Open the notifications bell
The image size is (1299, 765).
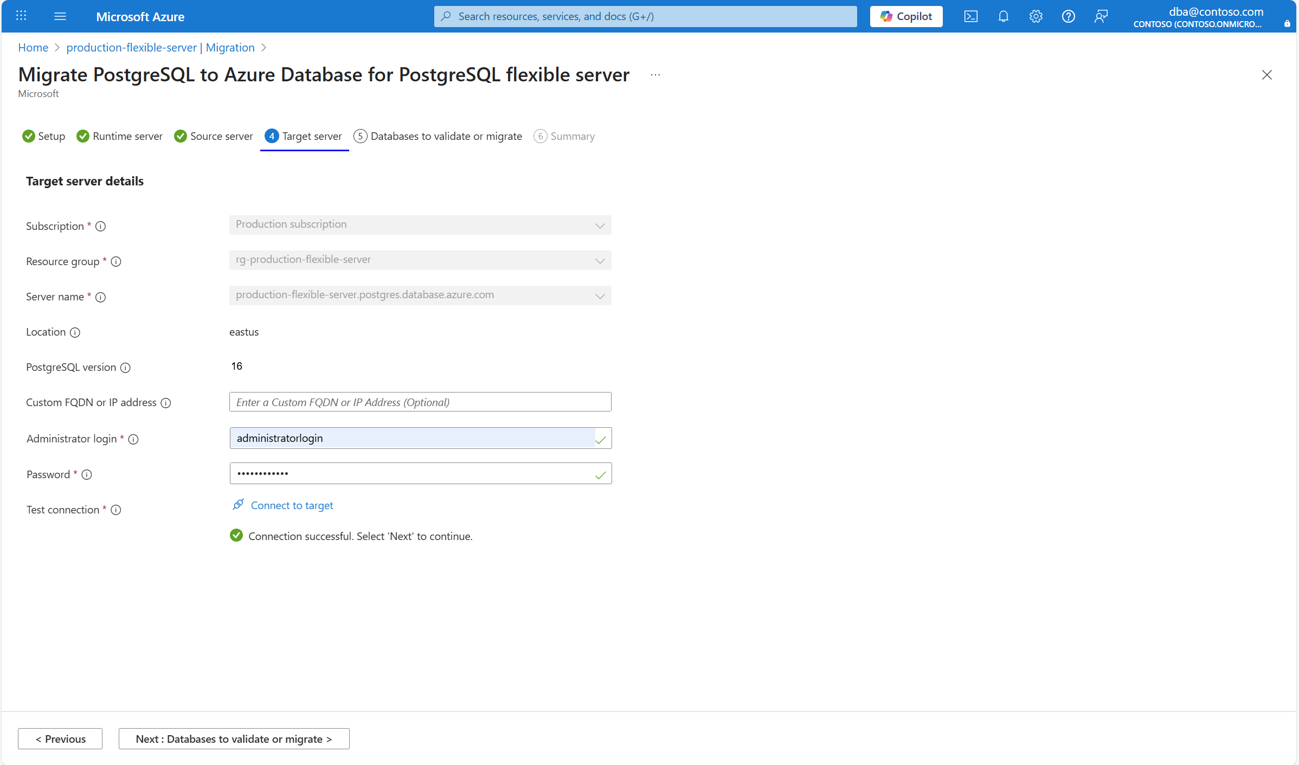pos(1003,16)
